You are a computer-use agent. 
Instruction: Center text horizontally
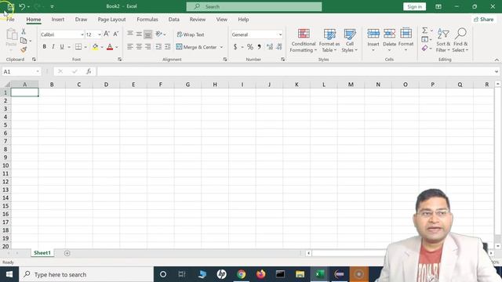(x=139, y=47)
